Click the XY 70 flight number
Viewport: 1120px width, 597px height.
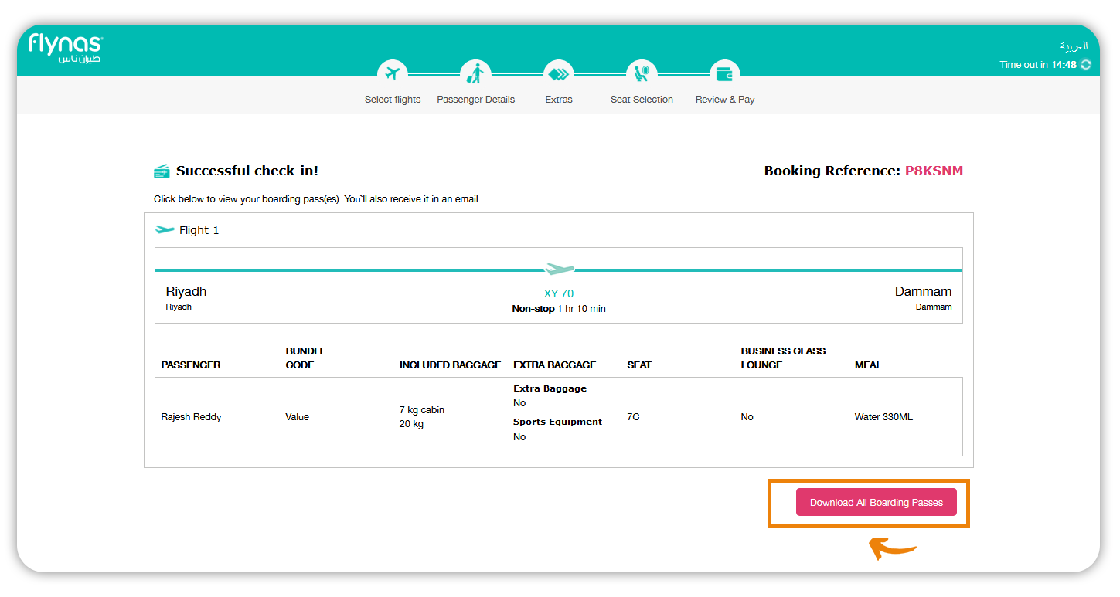(558, 293)
